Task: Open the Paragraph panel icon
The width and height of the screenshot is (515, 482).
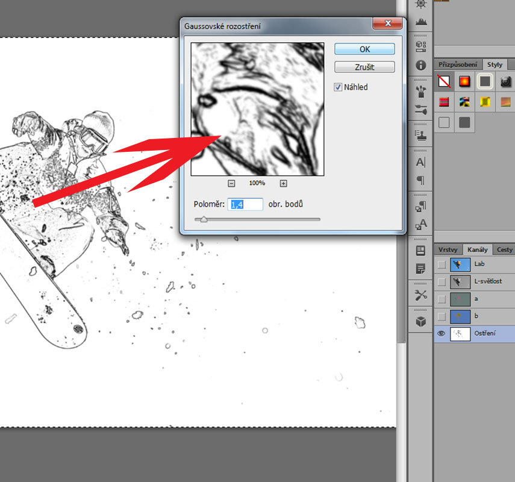Action: tap(421, 180)
